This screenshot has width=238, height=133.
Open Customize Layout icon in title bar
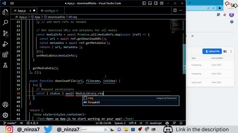pos(162,3)
